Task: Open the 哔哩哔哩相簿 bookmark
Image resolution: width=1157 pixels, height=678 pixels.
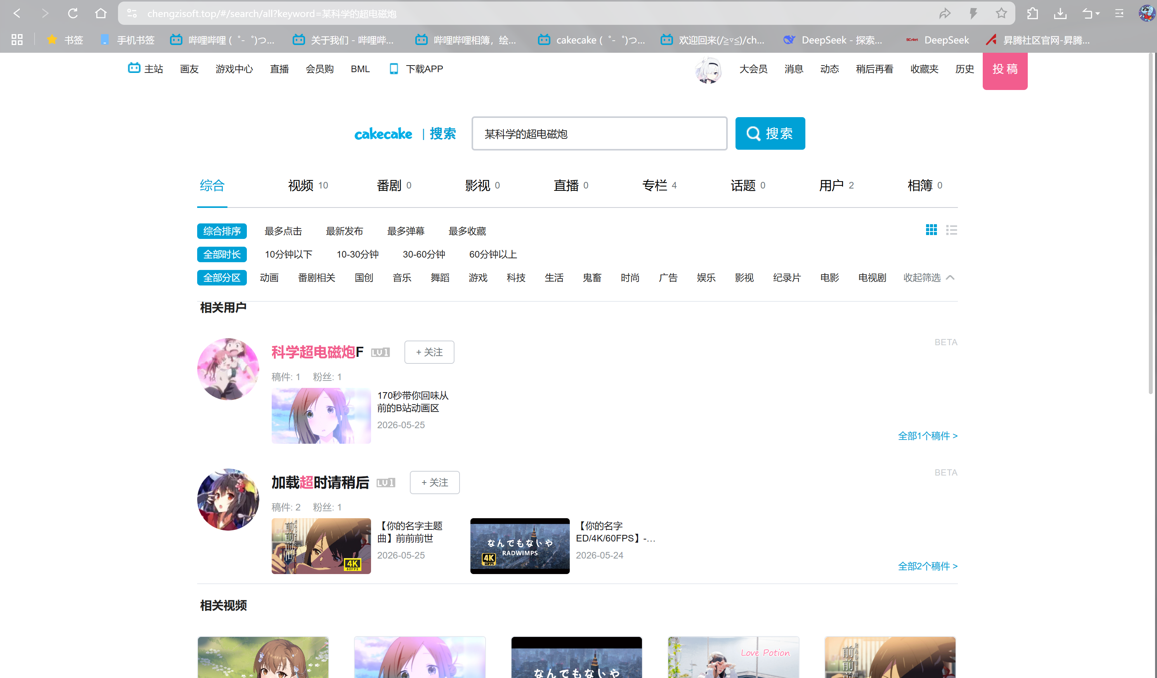Action: pyautogui.click(x=465, y=40)
